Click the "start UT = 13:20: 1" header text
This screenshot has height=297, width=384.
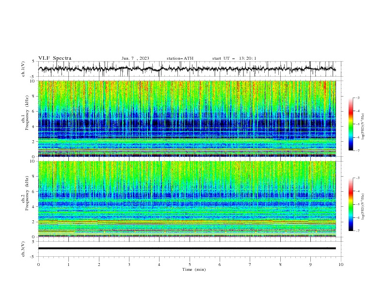[x=234, y=58]
